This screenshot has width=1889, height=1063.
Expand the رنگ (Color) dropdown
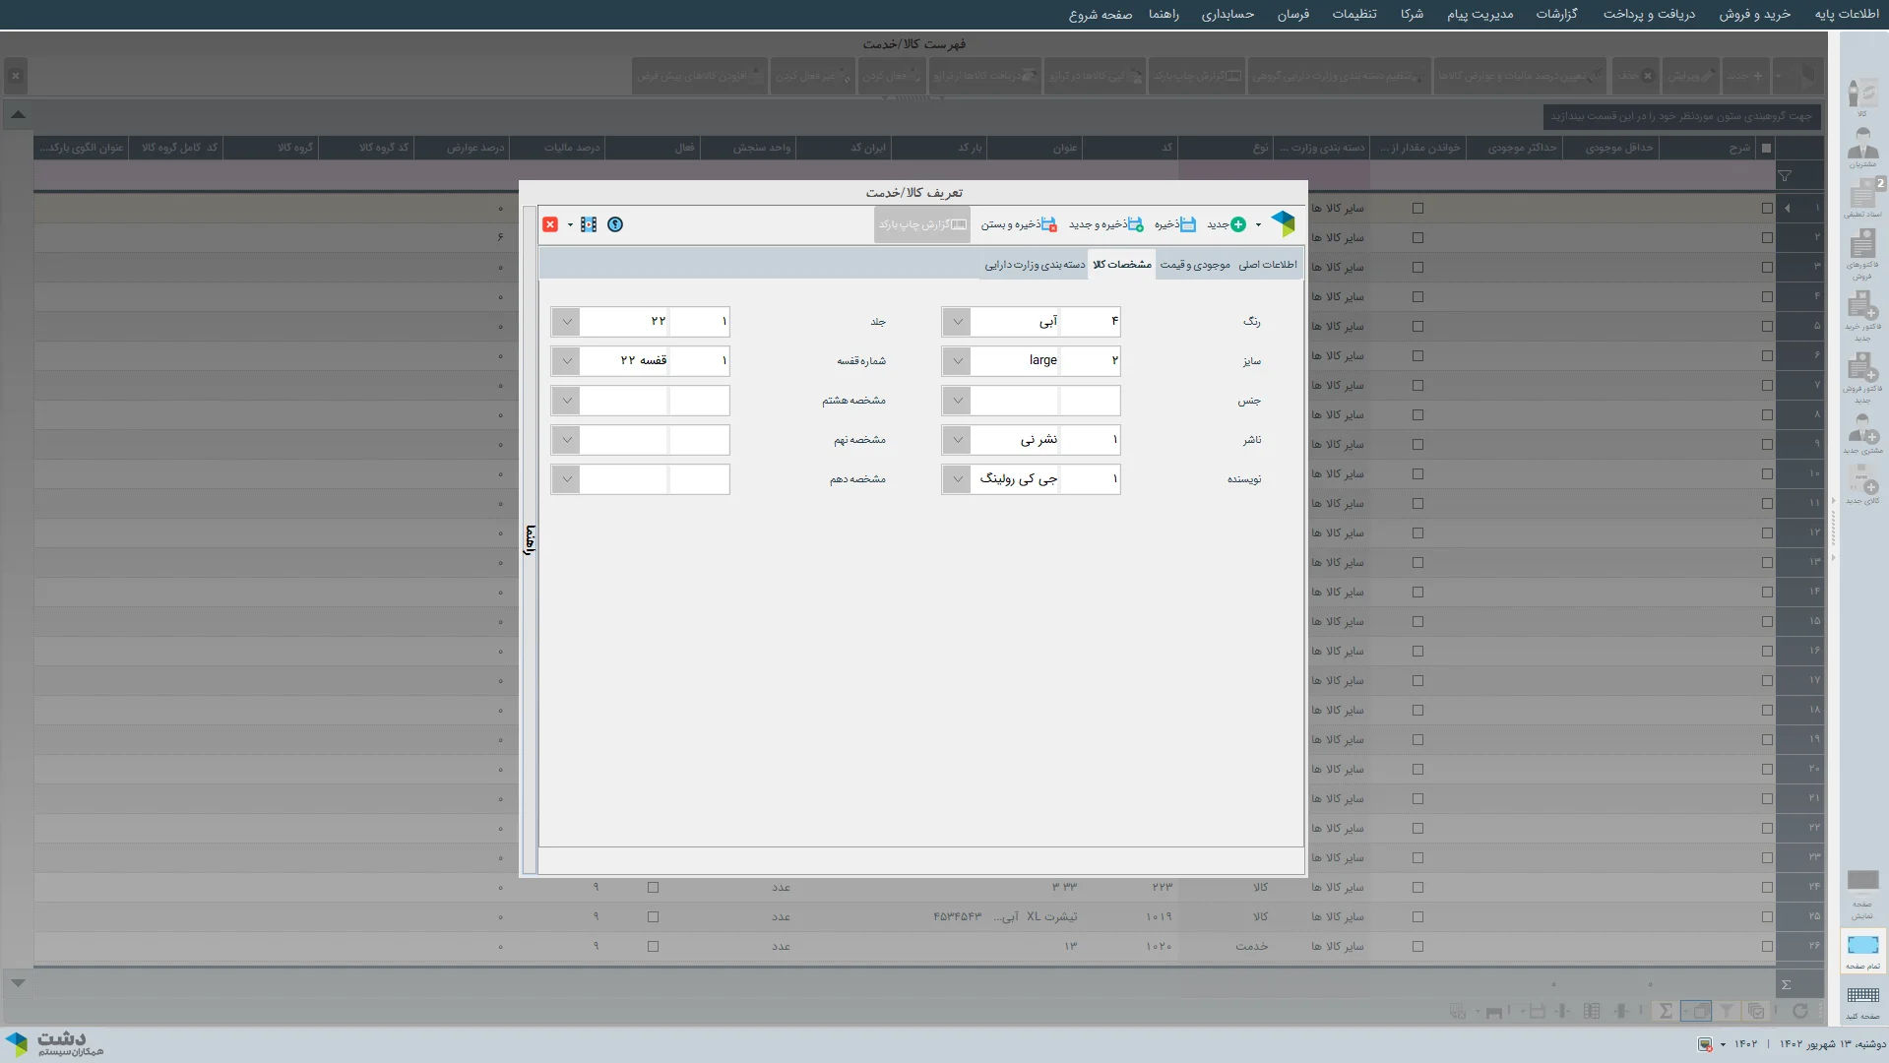(x=957, y=322)
